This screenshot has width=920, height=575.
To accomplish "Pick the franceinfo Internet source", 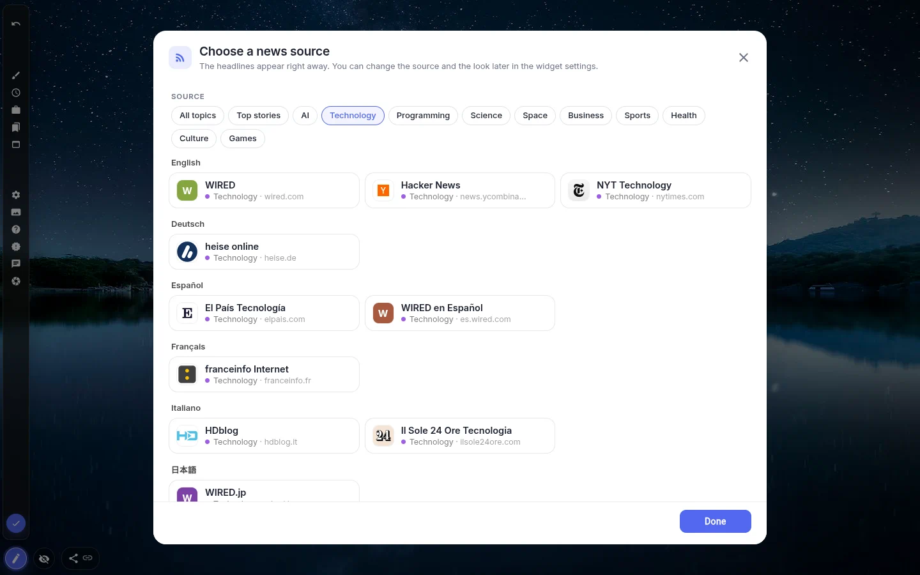I will pos(264,374).
